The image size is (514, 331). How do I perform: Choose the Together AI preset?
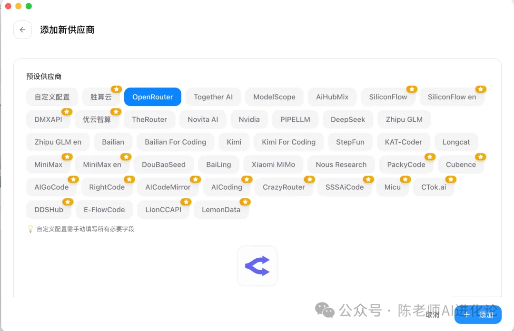coord(213,97)
